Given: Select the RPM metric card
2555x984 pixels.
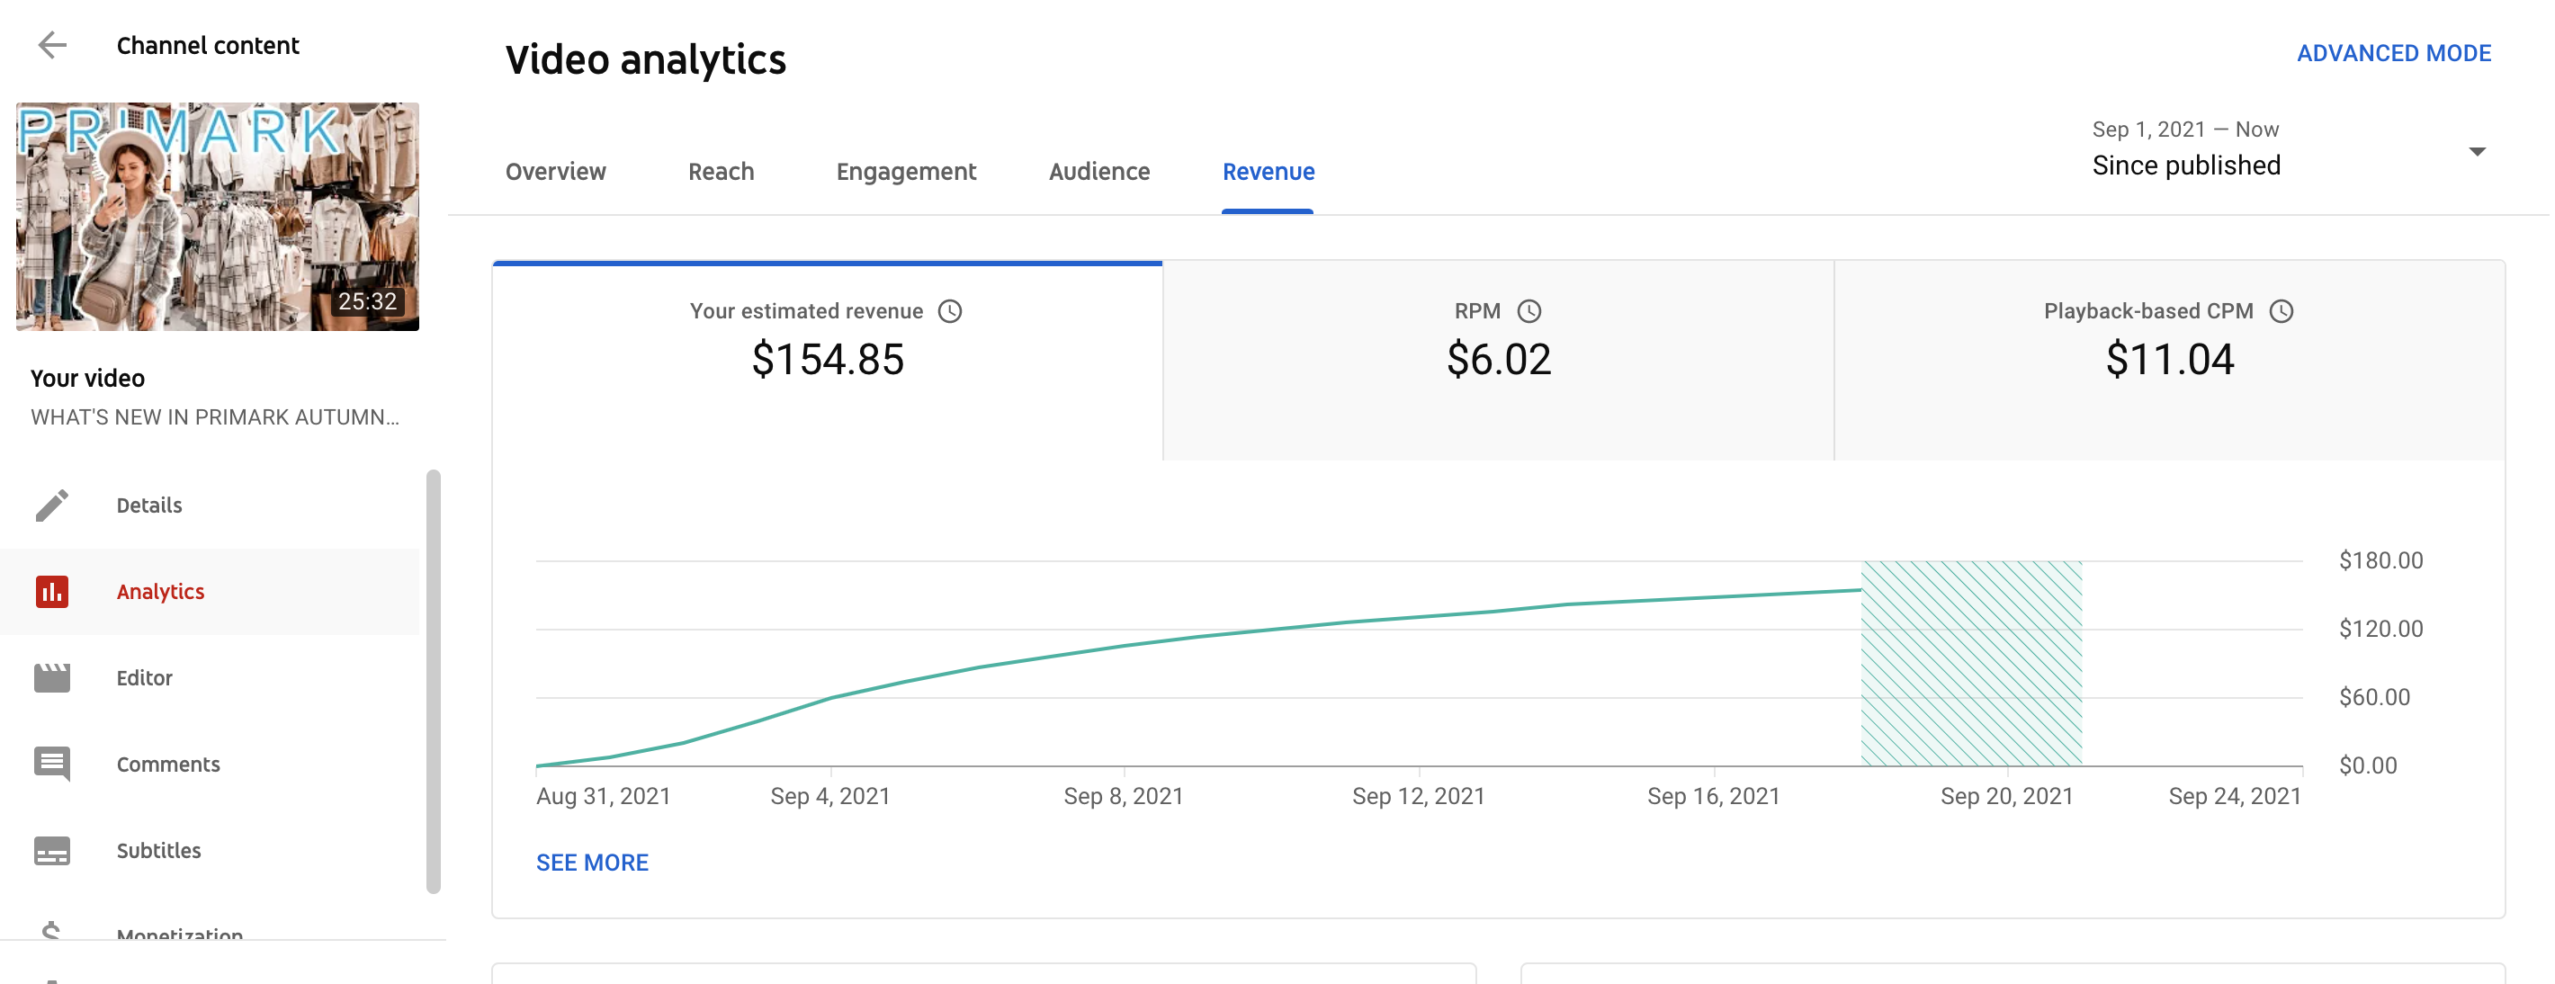Looking at the screenshot, I should coord(1498,360).
